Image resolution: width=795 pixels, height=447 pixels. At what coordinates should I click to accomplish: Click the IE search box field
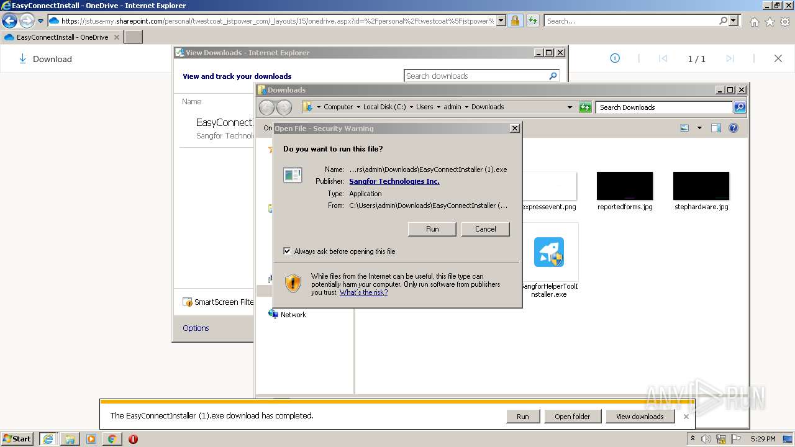(x=631, y=20)
